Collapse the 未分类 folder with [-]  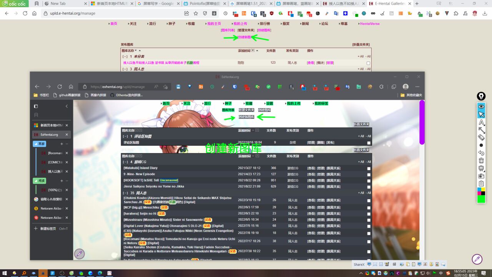(x=125, y=57)
